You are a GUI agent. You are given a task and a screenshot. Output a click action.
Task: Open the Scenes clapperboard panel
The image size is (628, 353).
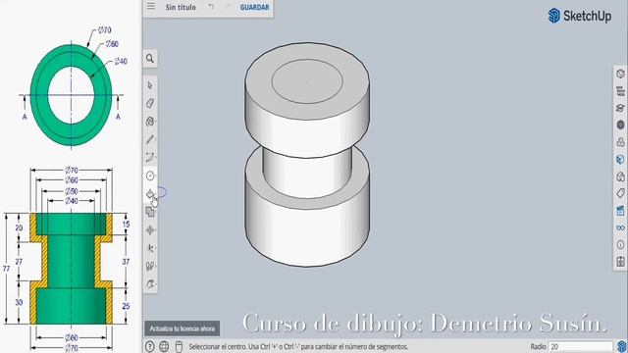click(620, 211)
